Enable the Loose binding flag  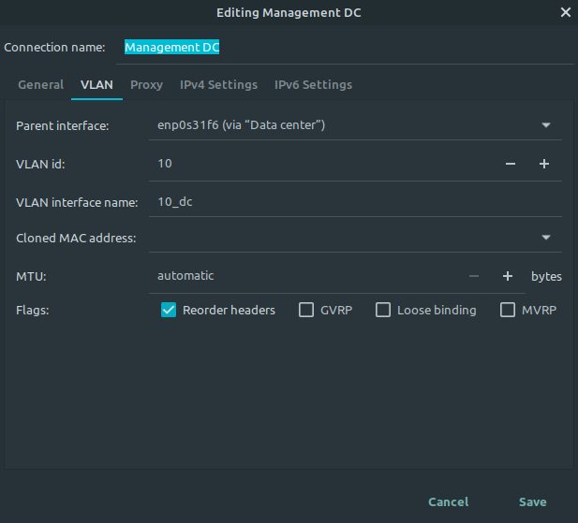coord(383,310)
